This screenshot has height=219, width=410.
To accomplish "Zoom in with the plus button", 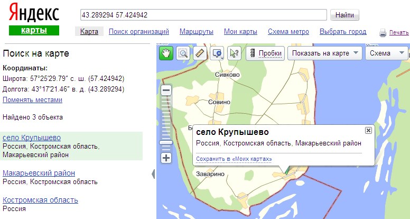I will coord(166,158).
